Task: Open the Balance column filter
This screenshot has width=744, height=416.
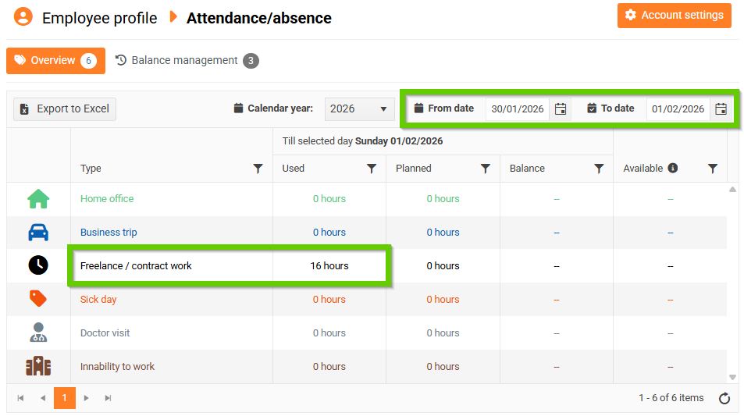Action: (599, 169)
